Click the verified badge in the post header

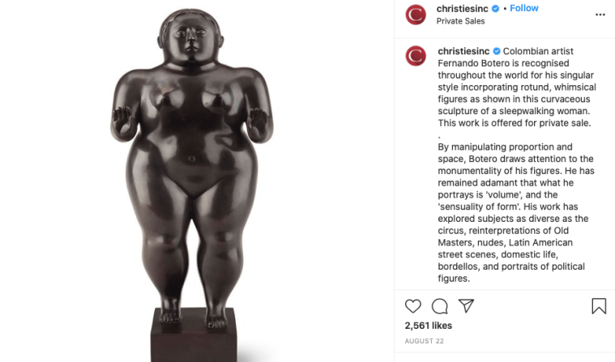pyautogui.click(x=495, y=9)
